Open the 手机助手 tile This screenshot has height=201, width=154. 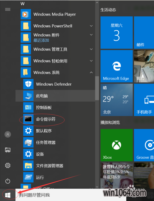click(144, 100)
